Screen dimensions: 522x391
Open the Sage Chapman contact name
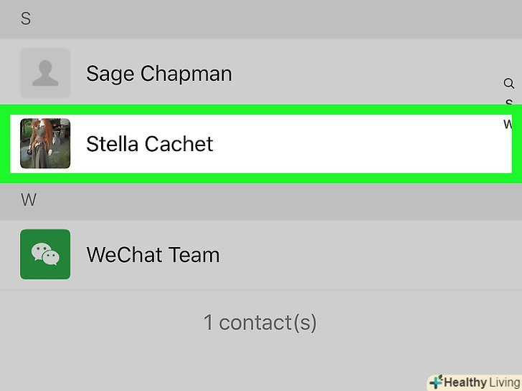(158, 74)
